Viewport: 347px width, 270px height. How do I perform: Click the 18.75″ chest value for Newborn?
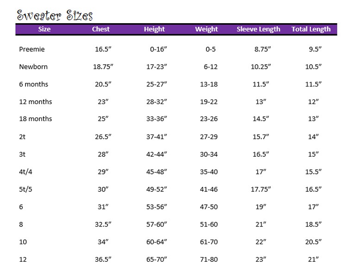(x=103, y=67)
